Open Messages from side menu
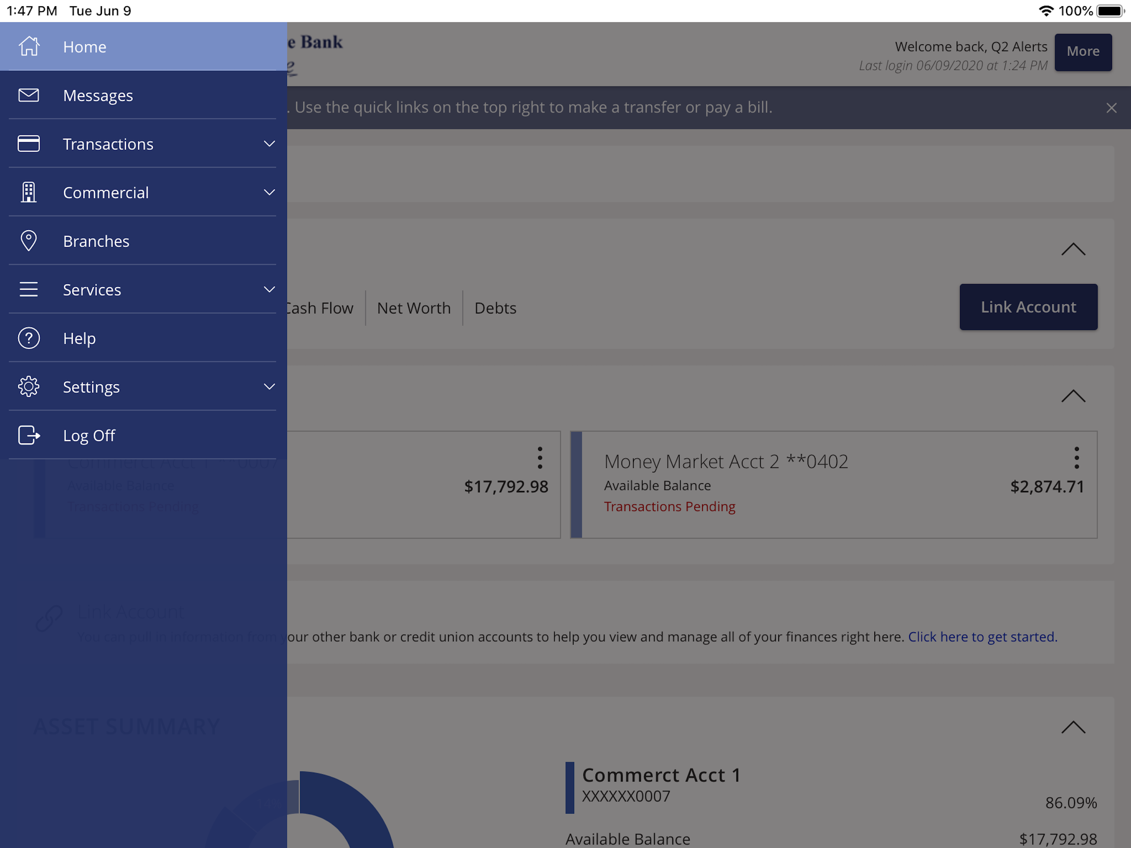 [x=143, y=95]
